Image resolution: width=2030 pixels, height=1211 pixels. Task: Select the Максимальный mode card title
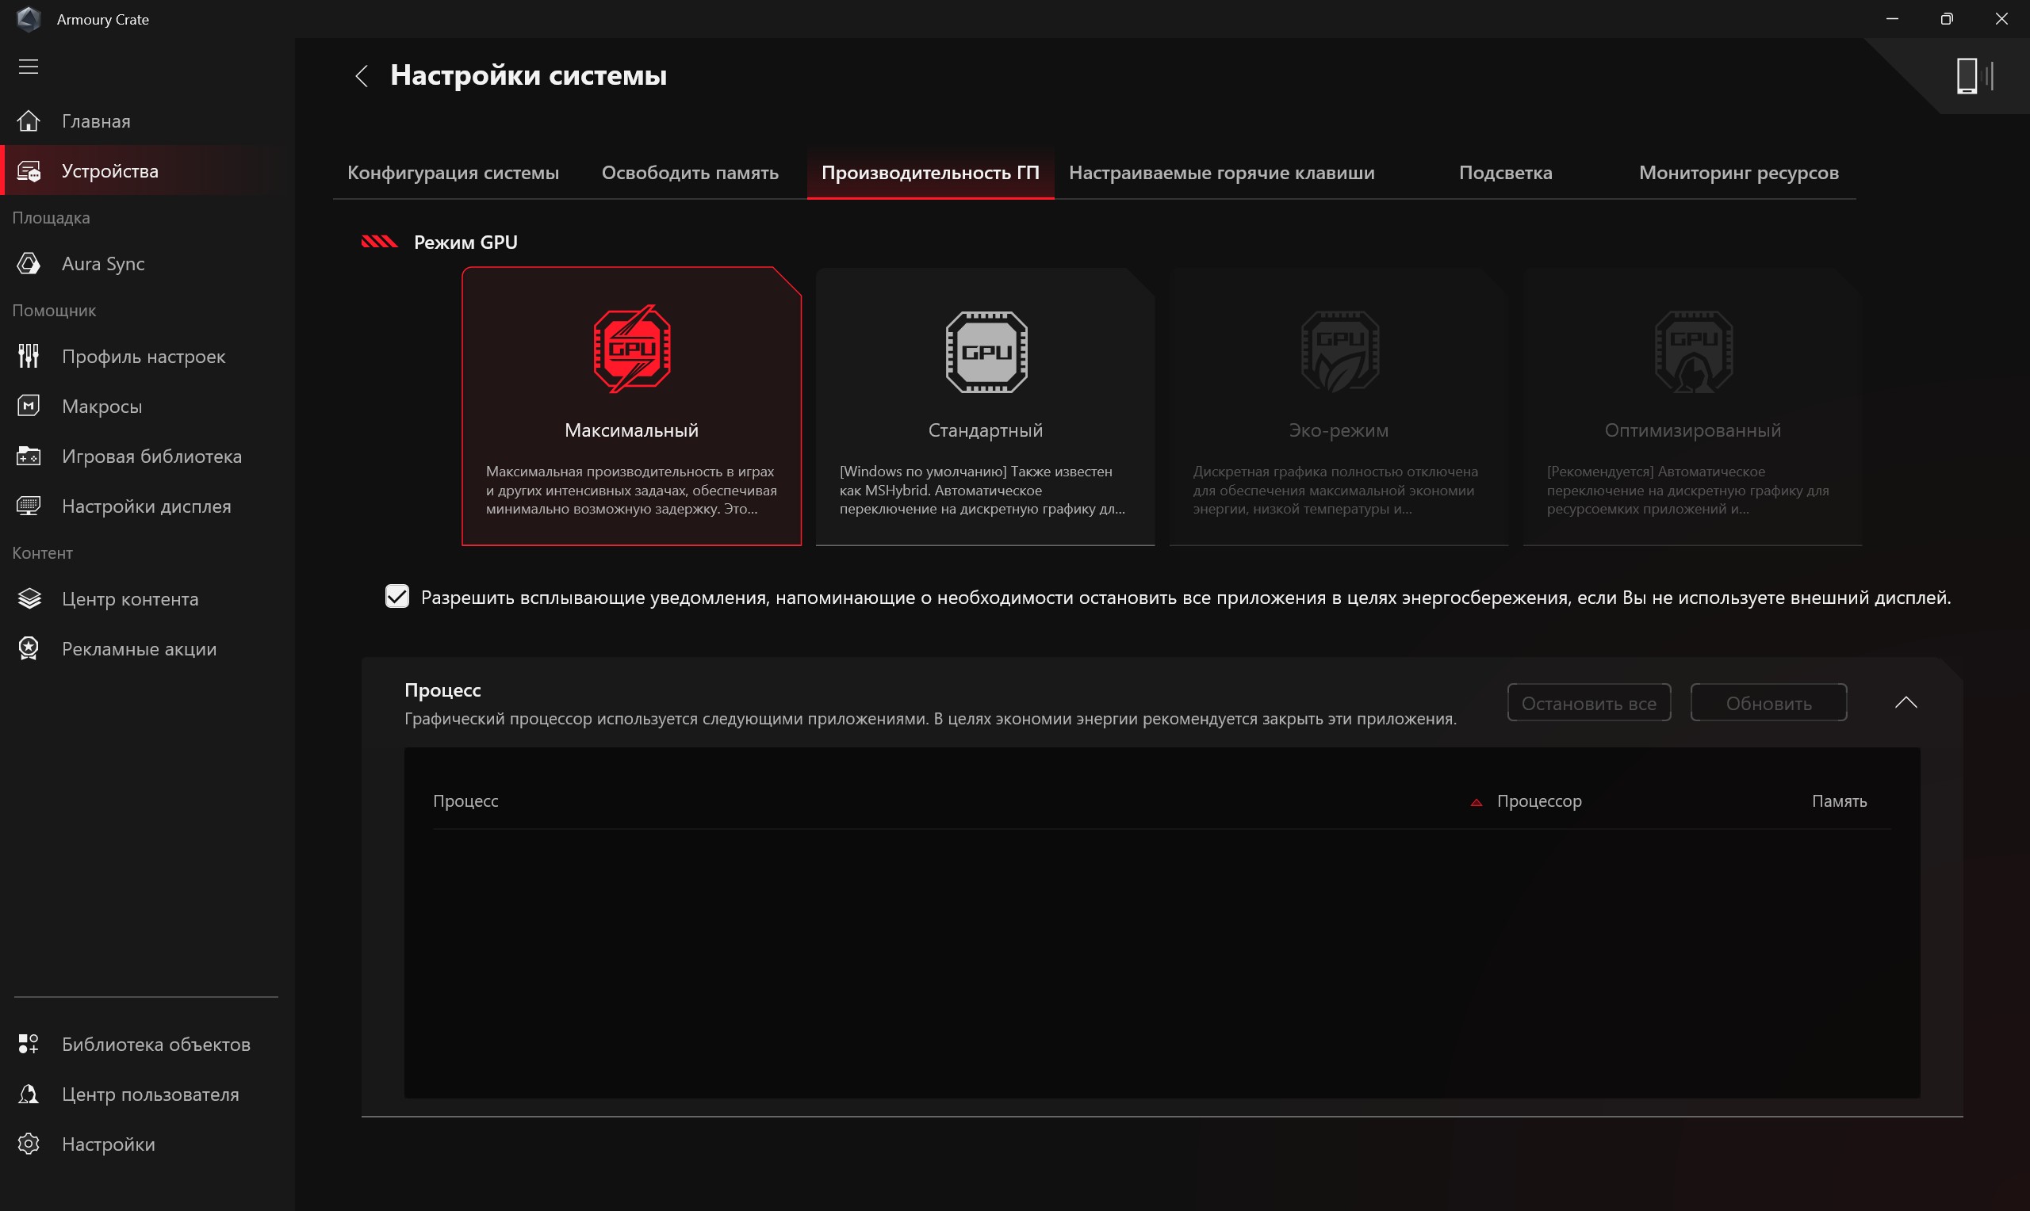[632, 430]
